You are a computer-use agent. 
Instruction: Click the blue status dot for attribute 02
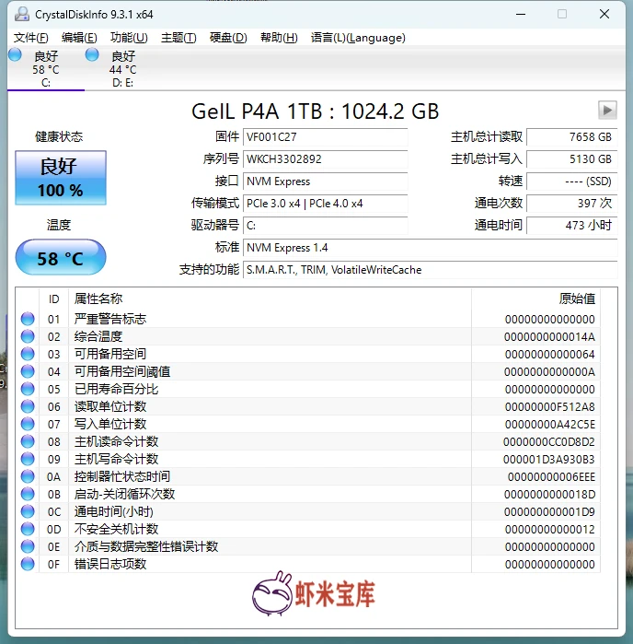[28, 336]
